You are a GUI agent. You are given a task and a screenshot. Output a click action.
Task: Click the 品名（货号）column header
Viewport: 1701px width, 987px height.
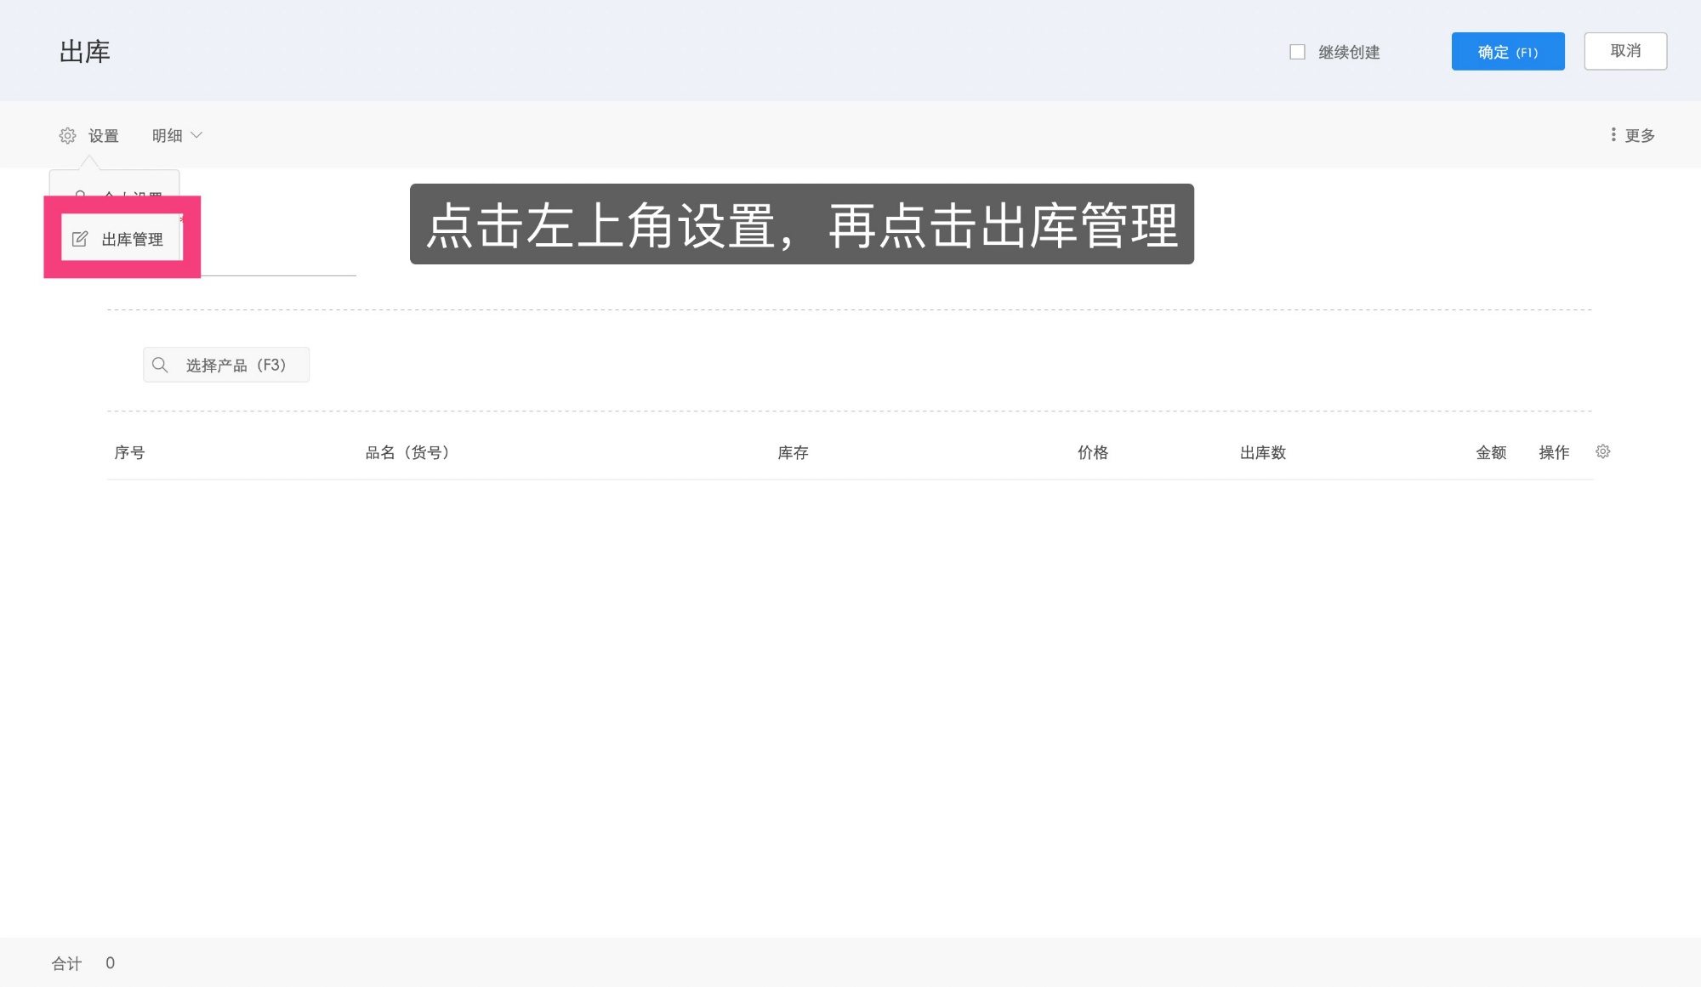(406, 451)
